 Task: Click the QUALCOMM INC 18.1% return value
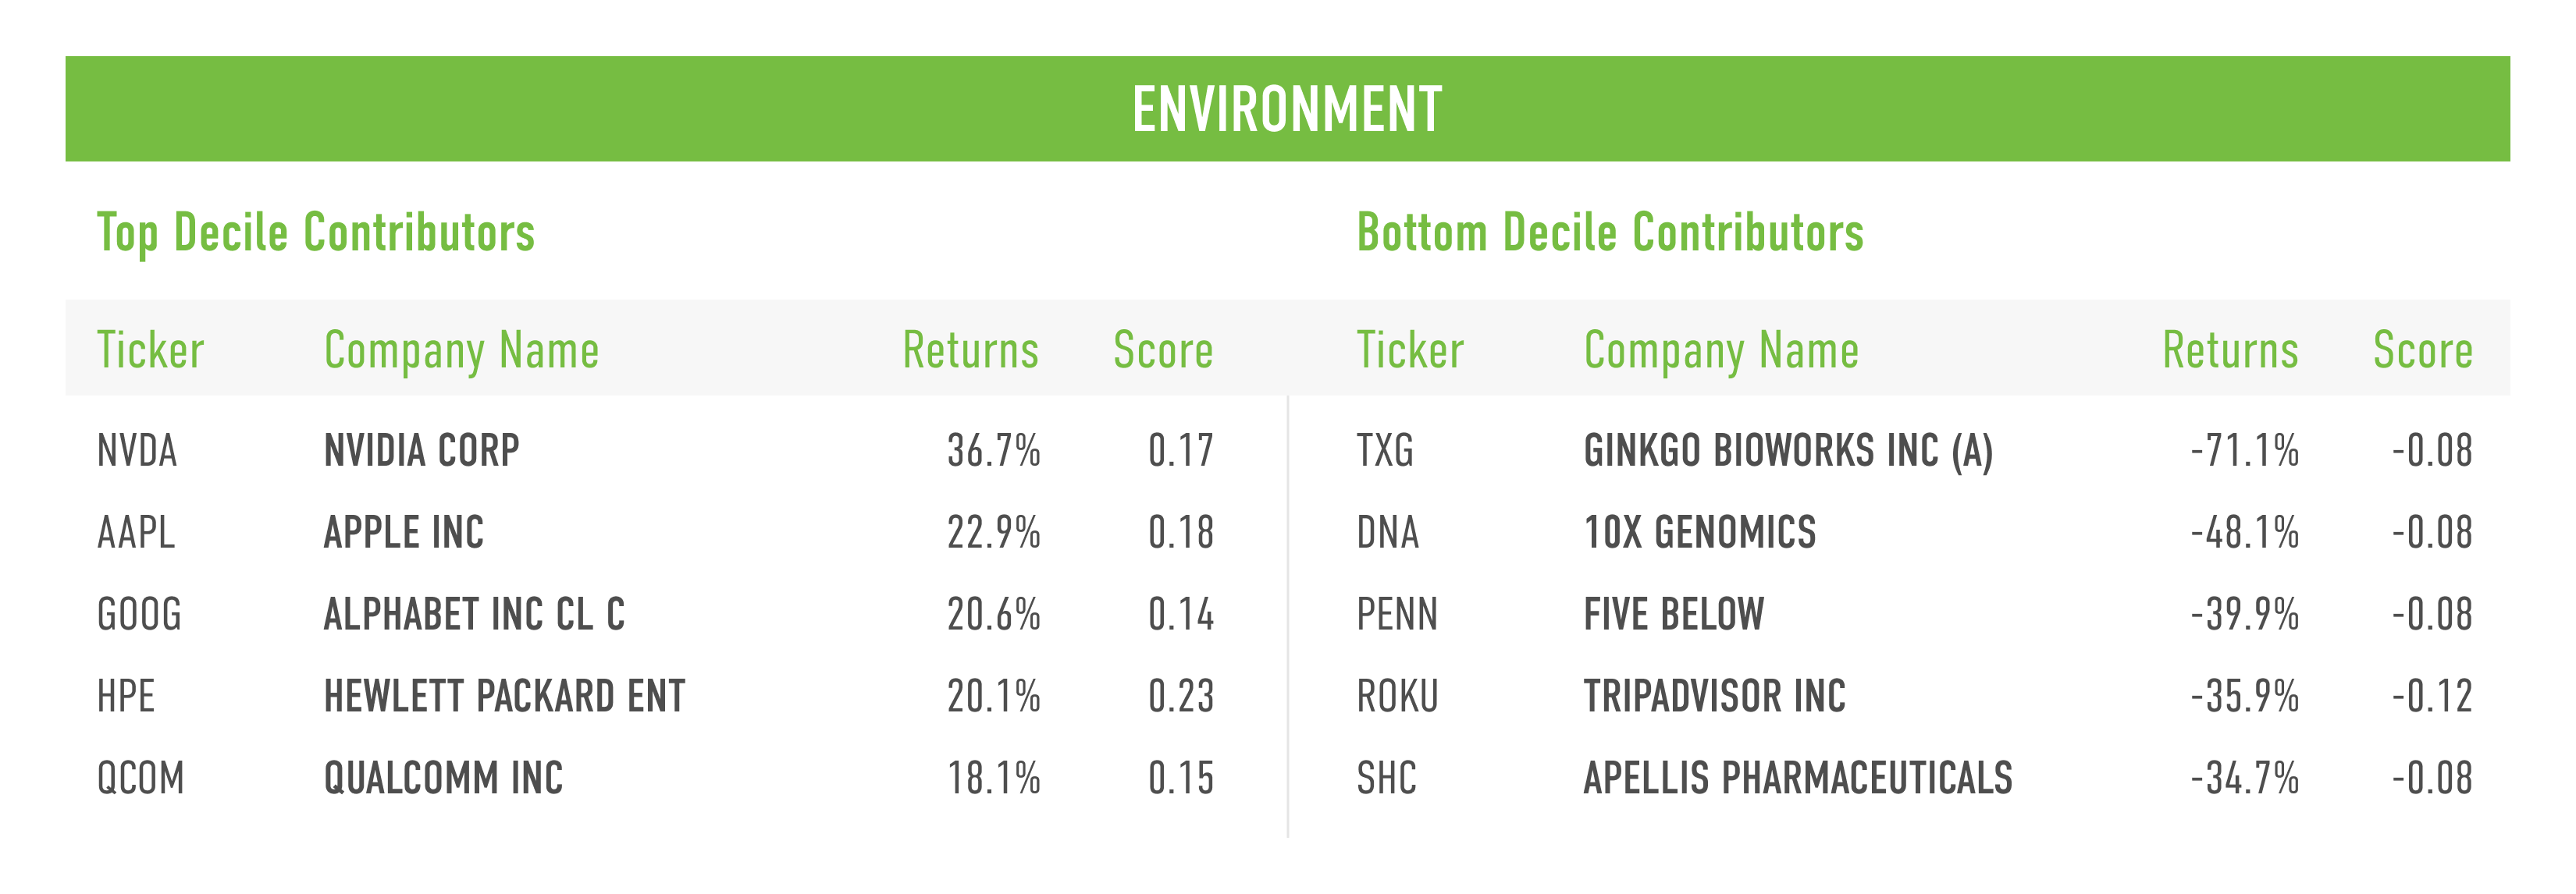click(994, 778)
